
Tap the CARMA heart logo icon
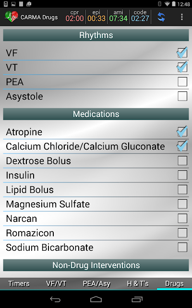[x=12, y=17]
